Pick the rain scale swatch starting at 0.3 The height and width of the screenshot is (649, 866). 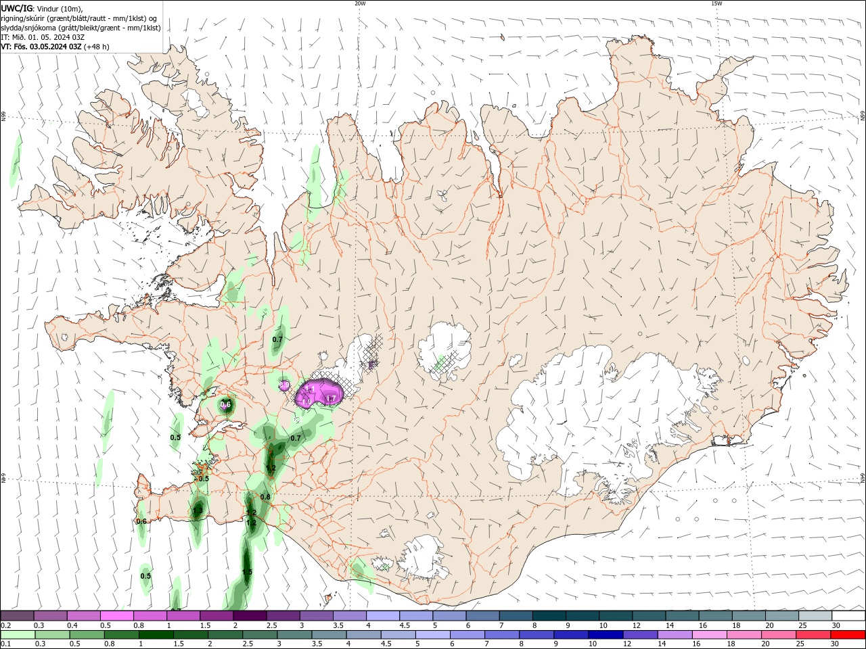[x=52, y=635]
